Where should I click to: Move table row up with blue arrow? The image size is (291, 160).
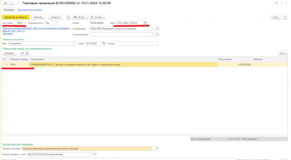[22, 53]
